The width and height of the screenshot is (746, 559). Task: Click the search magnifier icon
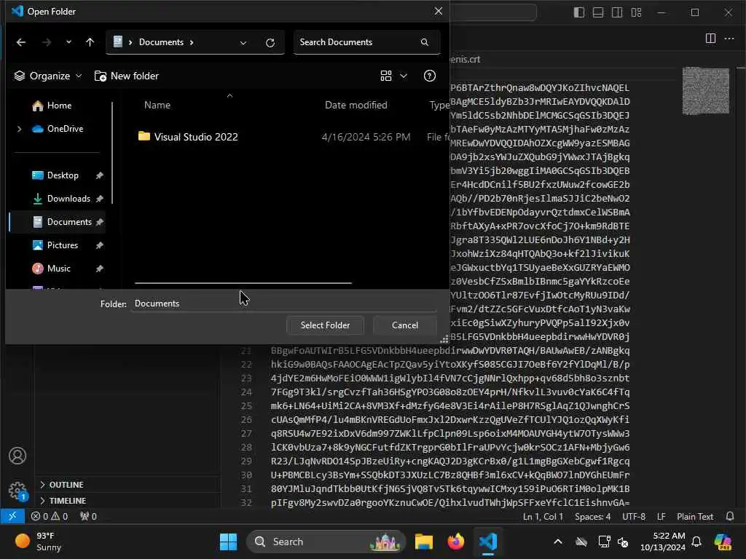point(425,42)
